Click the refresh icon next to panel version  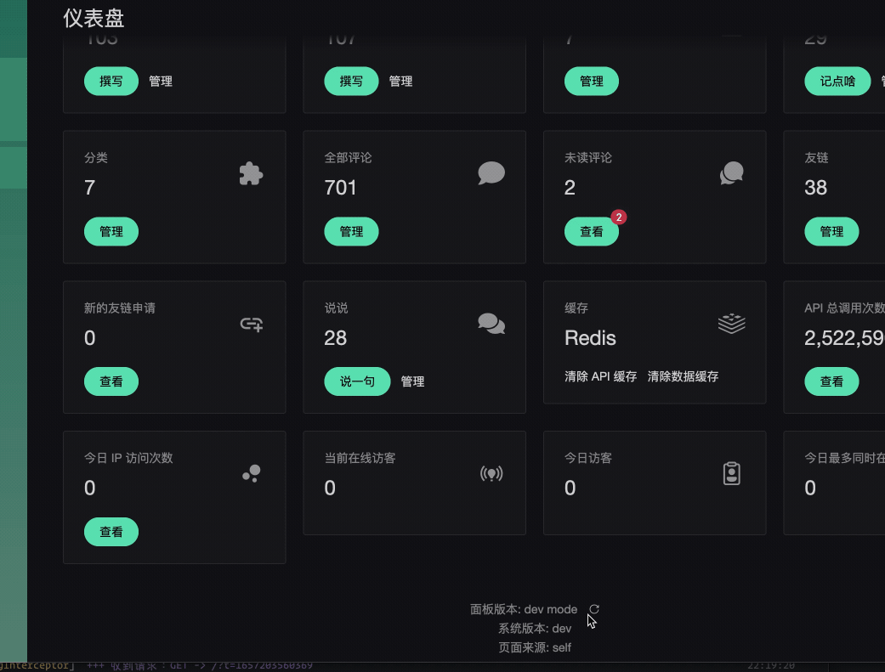(593, 609)
